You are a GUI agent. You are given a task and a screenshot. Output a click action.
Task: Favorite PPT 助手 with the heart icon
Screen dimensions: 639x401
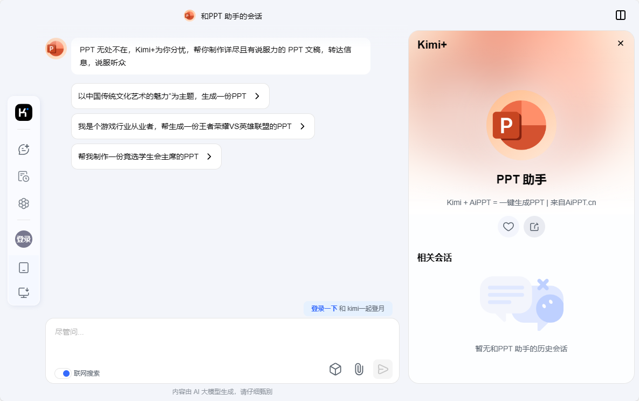[x=508, y=227]
